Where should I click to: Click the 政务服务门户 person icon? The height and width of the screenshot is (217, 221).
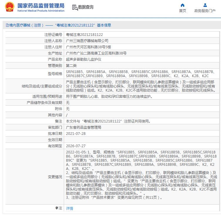tap(205, 5)
